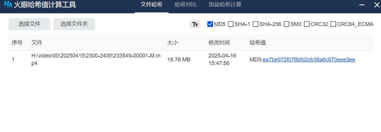Click the HA app logo icon
381x132 pixels.
click(8, 5)
